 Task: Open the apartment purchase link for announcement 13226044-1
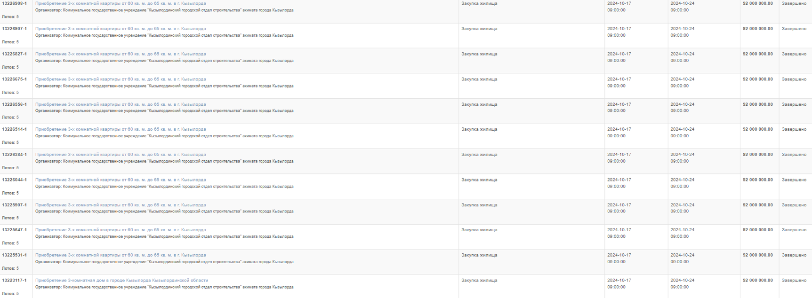tap(121, 180)
